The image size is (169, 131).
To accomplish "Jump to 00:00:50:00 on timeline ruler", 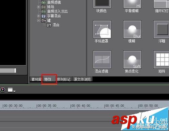I will coord(148,106).
